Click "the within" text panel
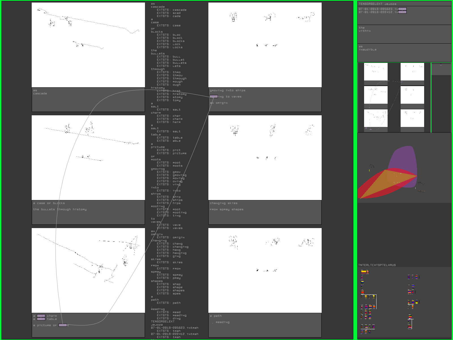This screenshot has width=453, height=340. pos(404,34)
